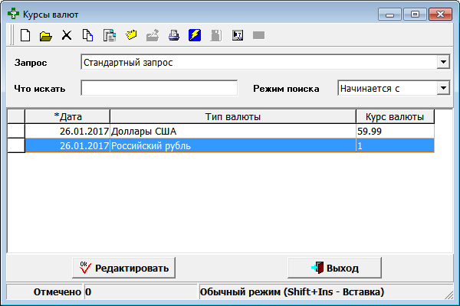Select the Доллары США row
The width and height of the screenshot is (460, 306).
point(230,131)
